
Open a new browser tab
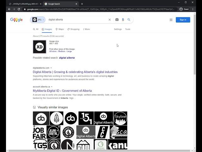coord(82,4)
